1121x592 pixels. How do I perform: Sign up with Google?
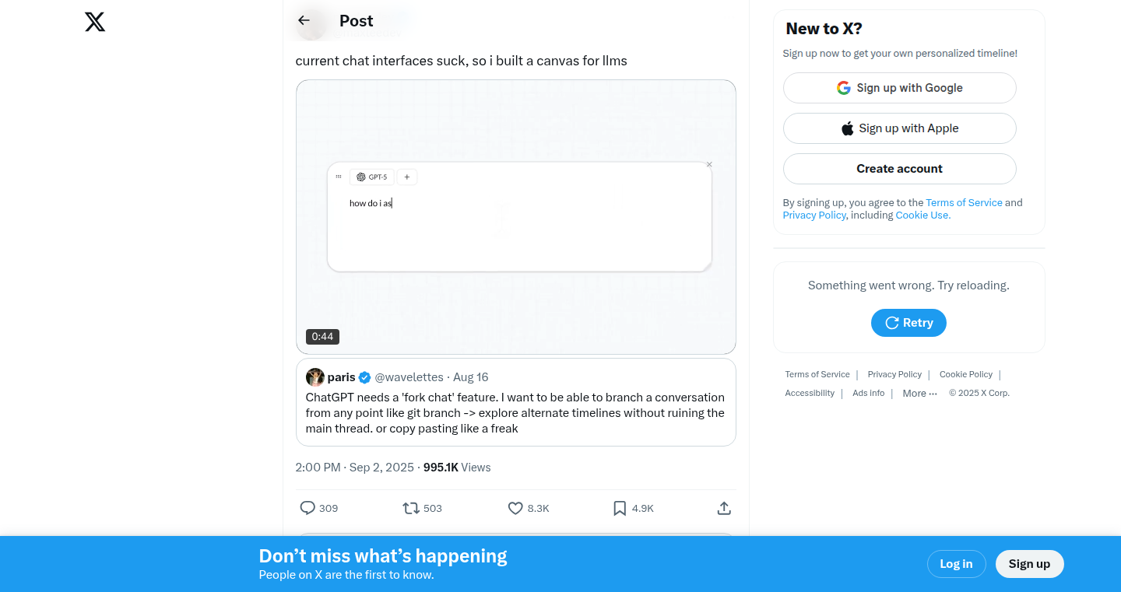pos(899,88)
